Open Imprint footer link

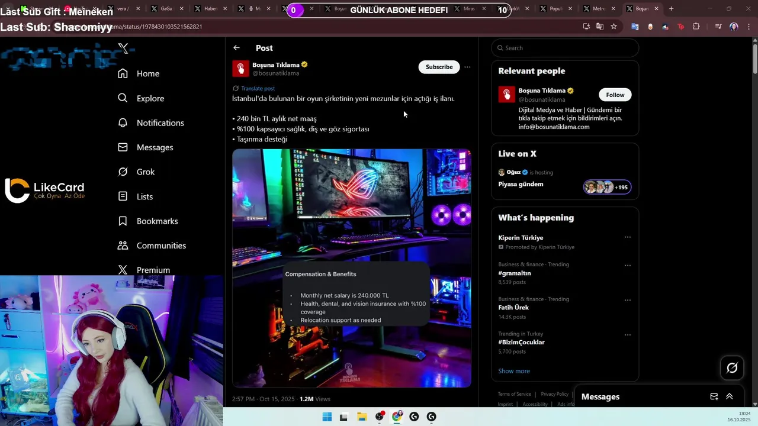tap(505, 404)
